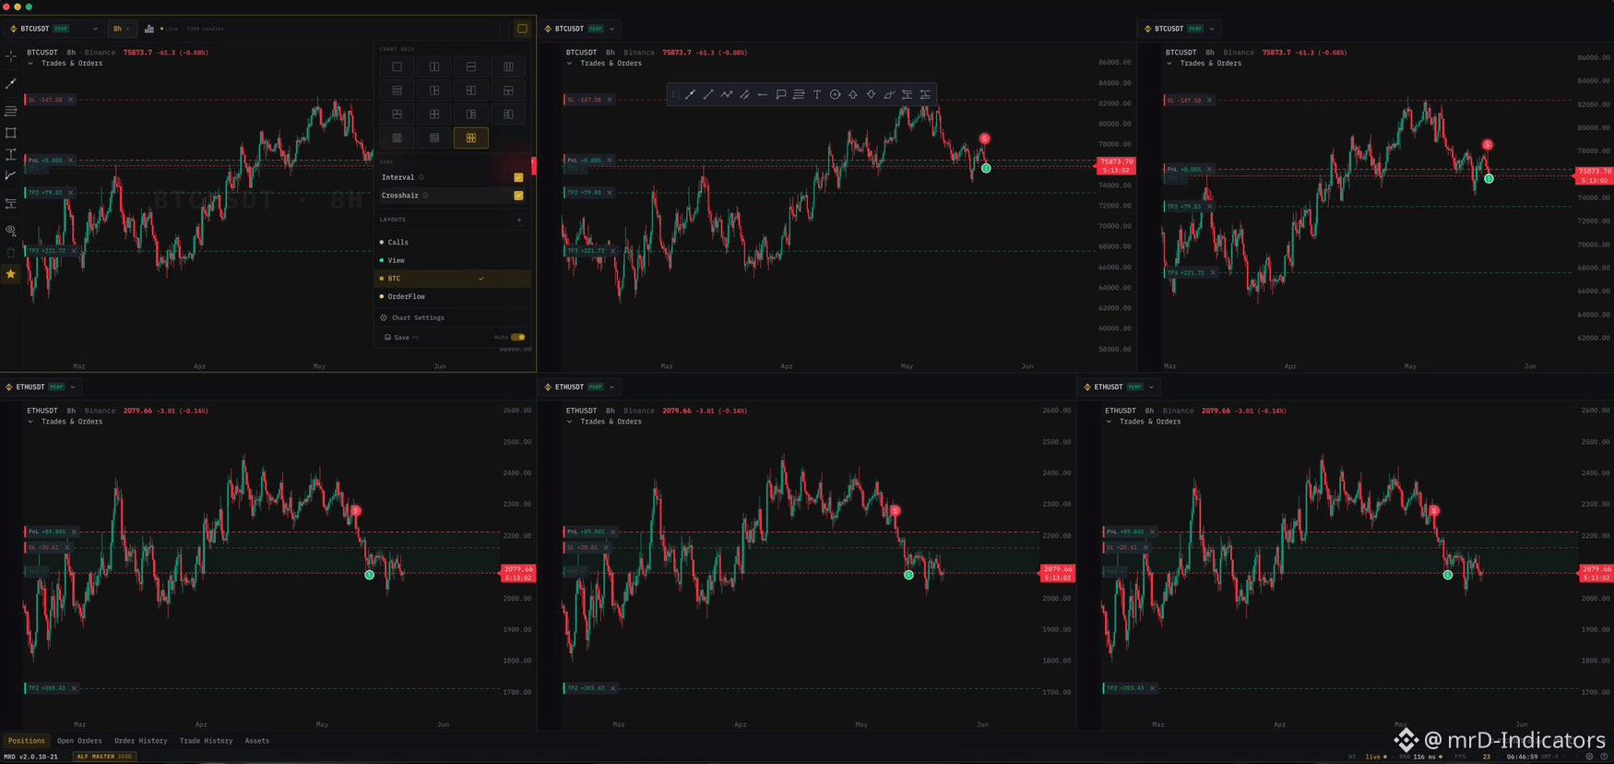This screenshot has width=1614, height=764.
Task: Click the trash delete drawings icon
Action: 11,253
